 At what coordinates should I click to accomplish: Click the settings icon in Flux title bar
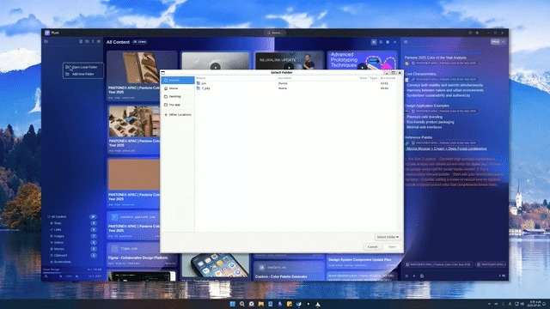point(477,33)
